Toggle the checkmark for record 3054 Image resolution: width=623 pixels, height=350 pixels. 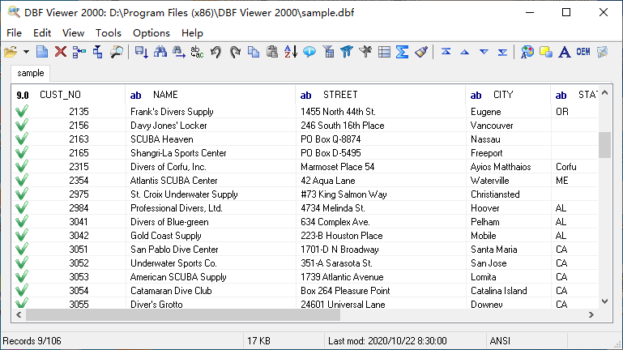[22, 290]
